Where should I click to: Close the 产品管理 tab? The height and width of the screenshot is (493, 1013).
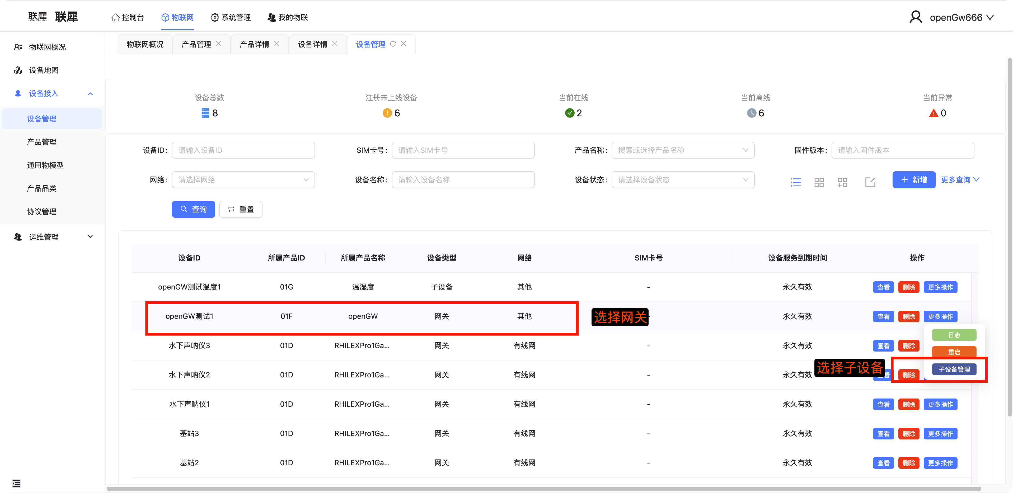[x=219, y=44]
